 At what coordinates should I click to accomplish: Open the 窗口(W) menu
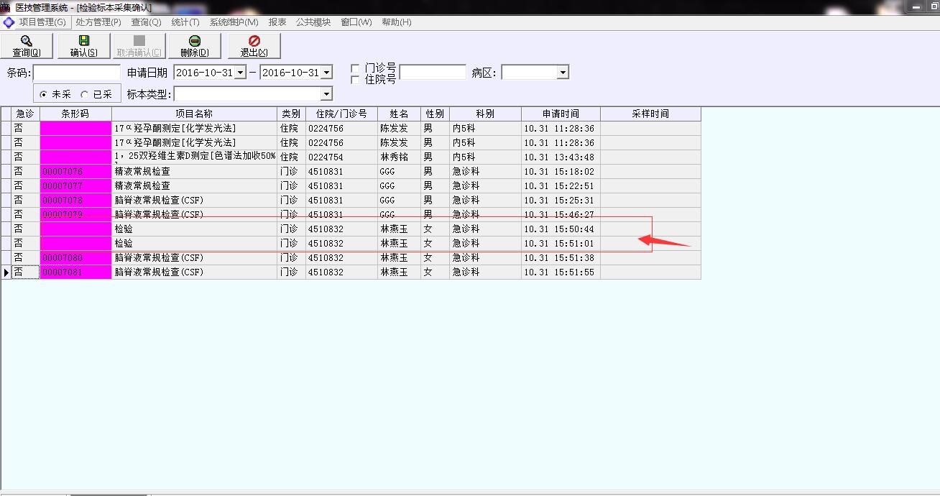pos(356,22)
